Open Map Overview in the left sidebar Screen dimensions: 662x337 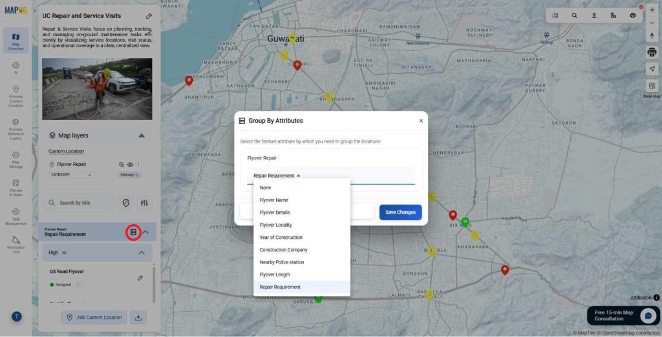click(16, 41)
